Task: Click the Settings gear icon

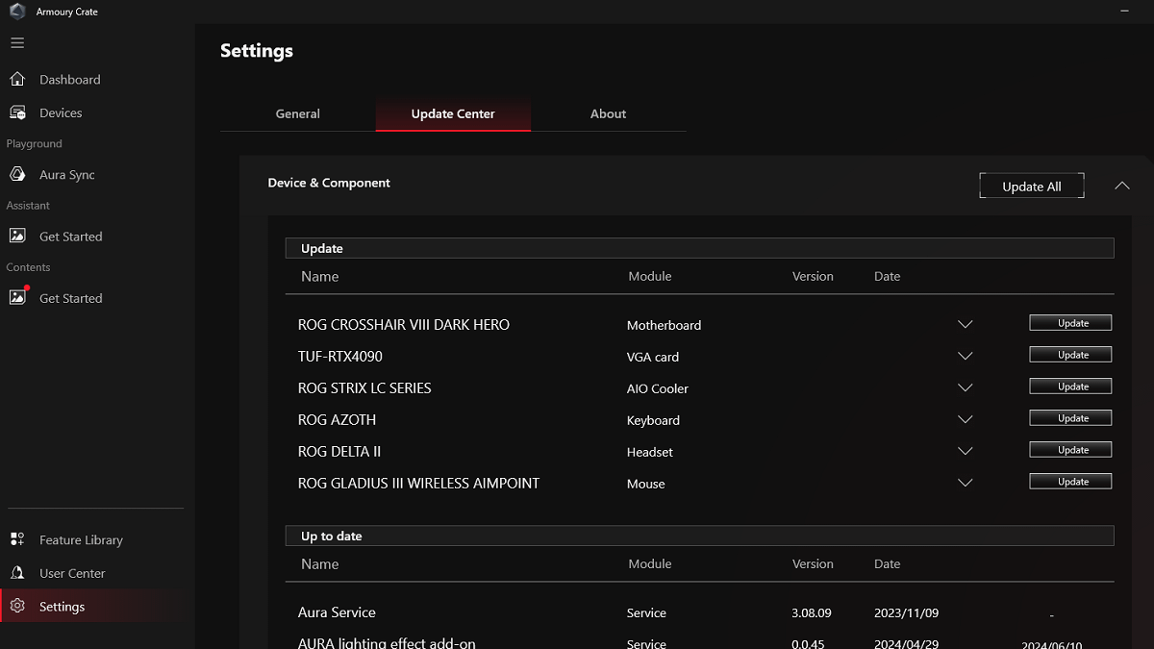Action: click(17, 607)
